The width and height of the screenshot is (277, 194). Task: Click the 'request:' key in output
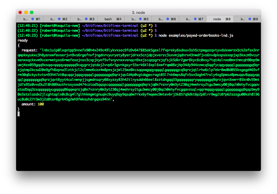(29, 50)
